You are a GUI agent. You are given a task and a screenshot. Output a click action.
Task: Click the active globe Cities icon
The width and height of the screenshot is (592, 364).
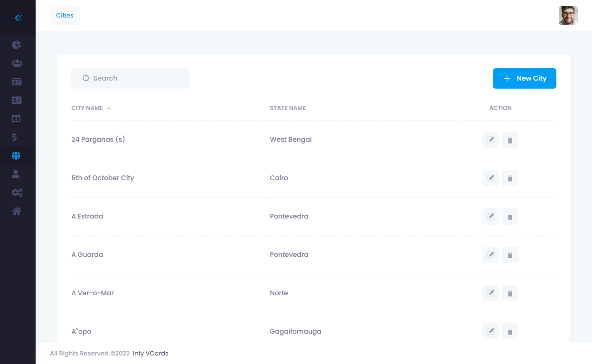point(17,155)
